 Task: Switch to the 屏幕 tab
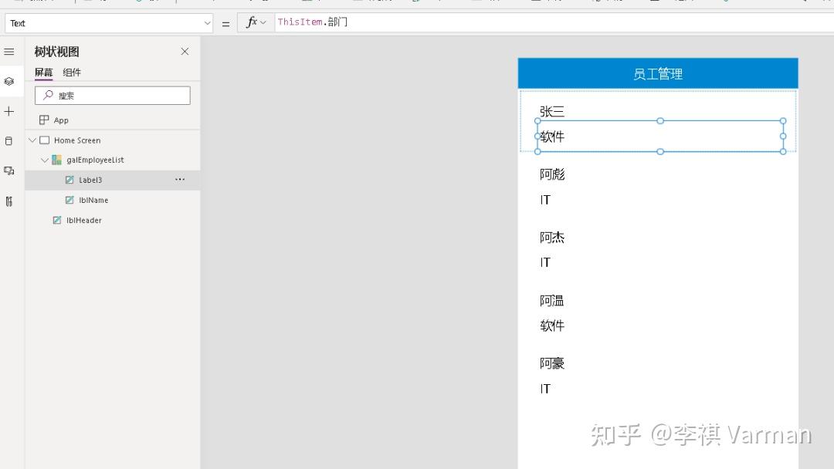tap(42, 72)
